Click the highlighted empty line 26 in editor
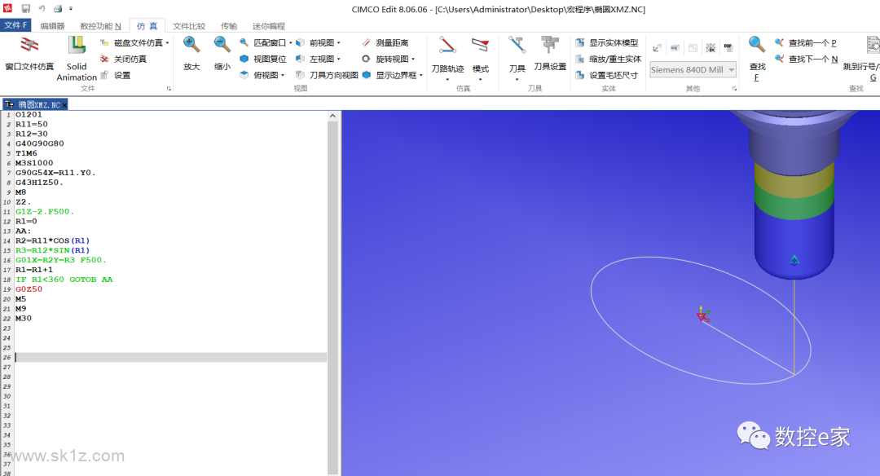Screen dimensions: 880x476 coord(170,357)
